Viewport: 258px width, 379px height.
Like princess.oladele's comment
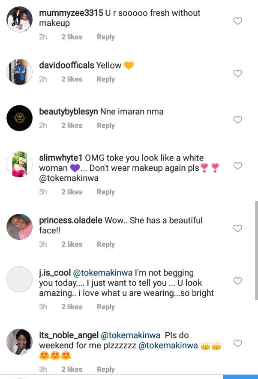pos(237,229)
